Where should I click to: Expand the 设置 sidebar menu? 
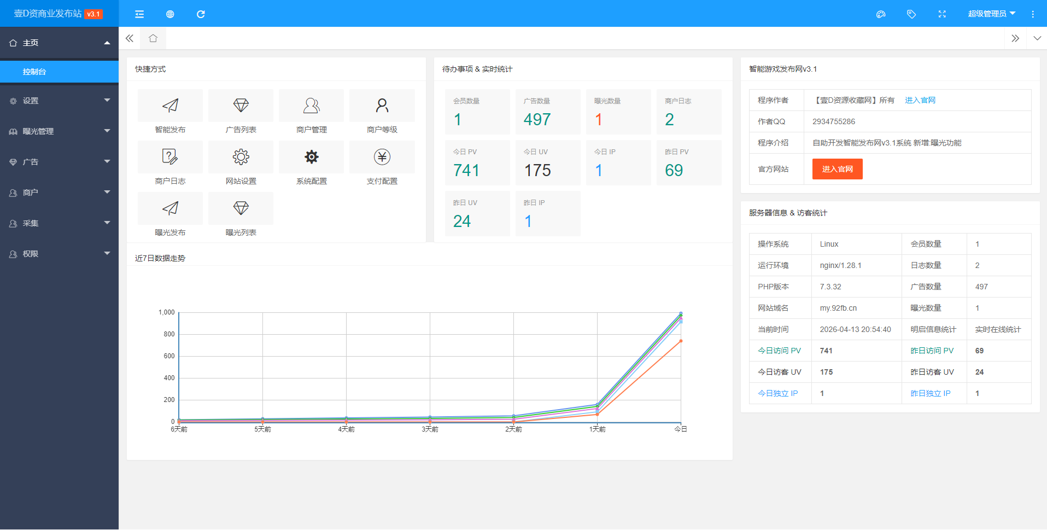[x=59, y=101]
